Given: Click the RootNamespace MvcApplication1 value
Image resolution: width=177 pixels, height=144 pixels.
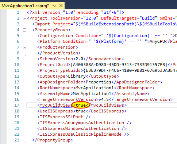Looking at the screenshot, I should 95,88.
